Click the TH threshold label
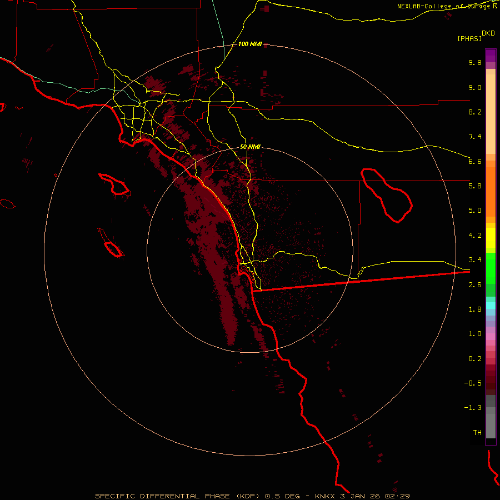 coord(477,433)
